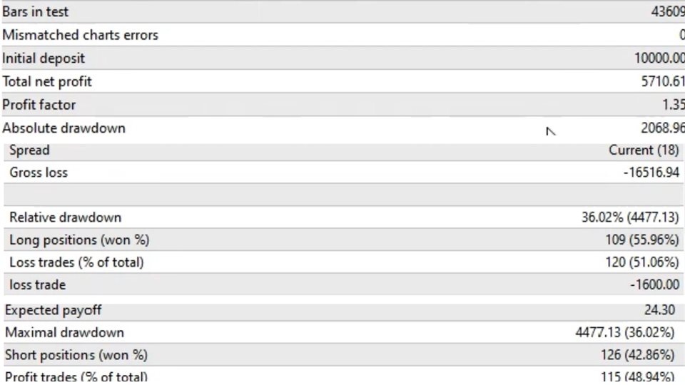Click the Profit trades (% of total) row
The image size is (685, 385).
(343, 376)
